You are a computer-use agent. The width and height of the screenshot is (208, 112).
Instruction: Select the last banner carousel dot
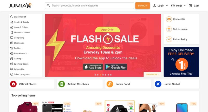[111, 75]
